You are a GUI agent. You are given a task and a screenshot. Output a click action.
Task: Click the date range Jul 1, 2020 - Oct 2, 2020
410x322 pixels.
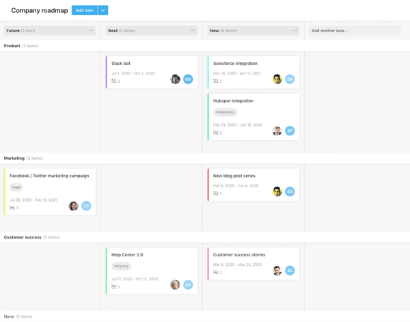(x=133, y=73)
